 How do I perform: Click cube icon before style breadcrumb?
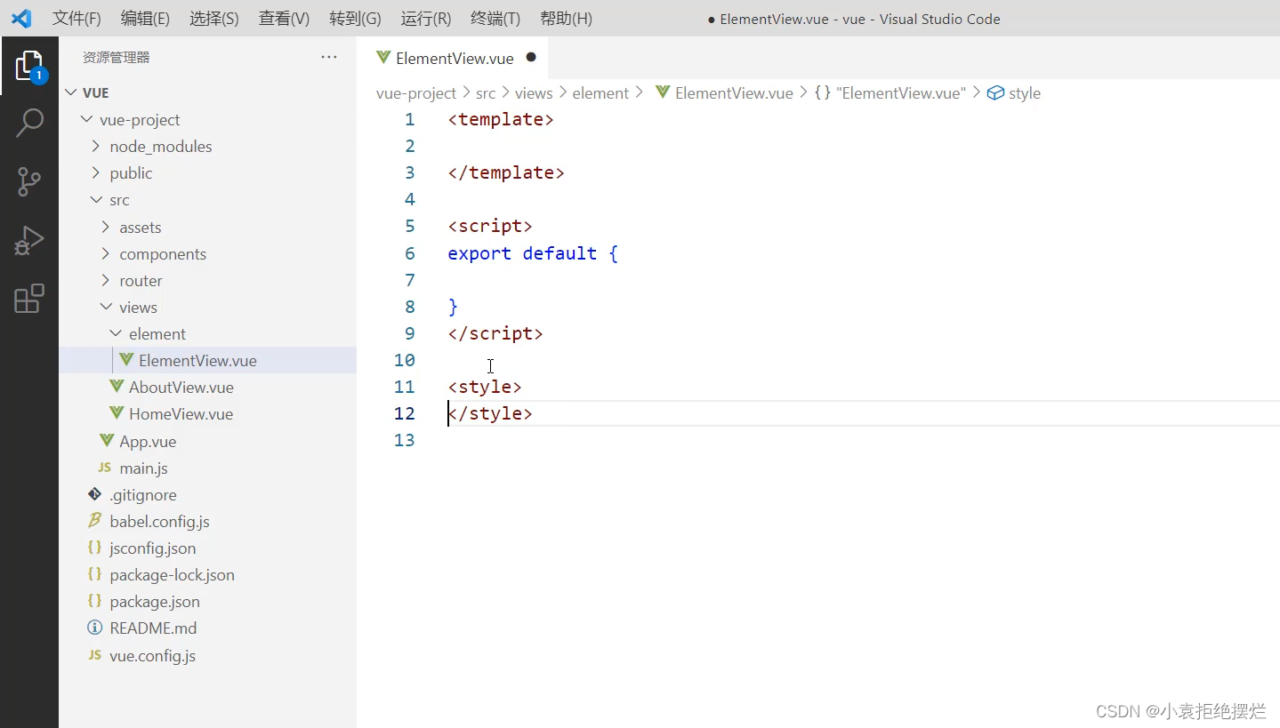pyautogui.click(x=996, y=92)
